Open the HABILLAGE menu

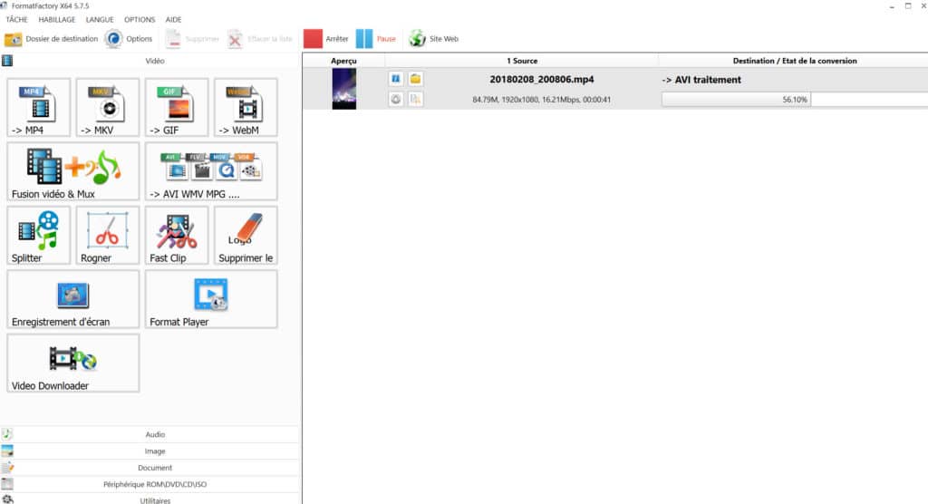(56, 20)
